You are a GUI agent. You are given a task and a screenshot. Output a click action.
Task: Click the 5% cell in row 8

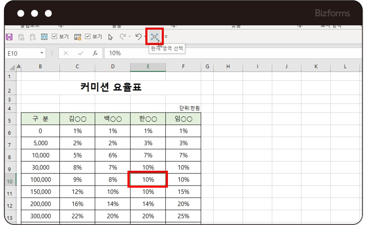pos(77,155)
